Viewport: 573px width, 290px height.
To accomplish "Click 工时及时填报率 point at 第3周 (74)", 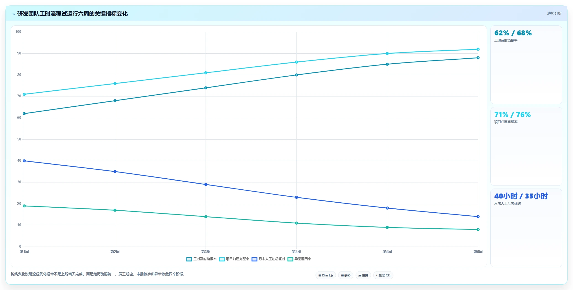I will [206, 88].
